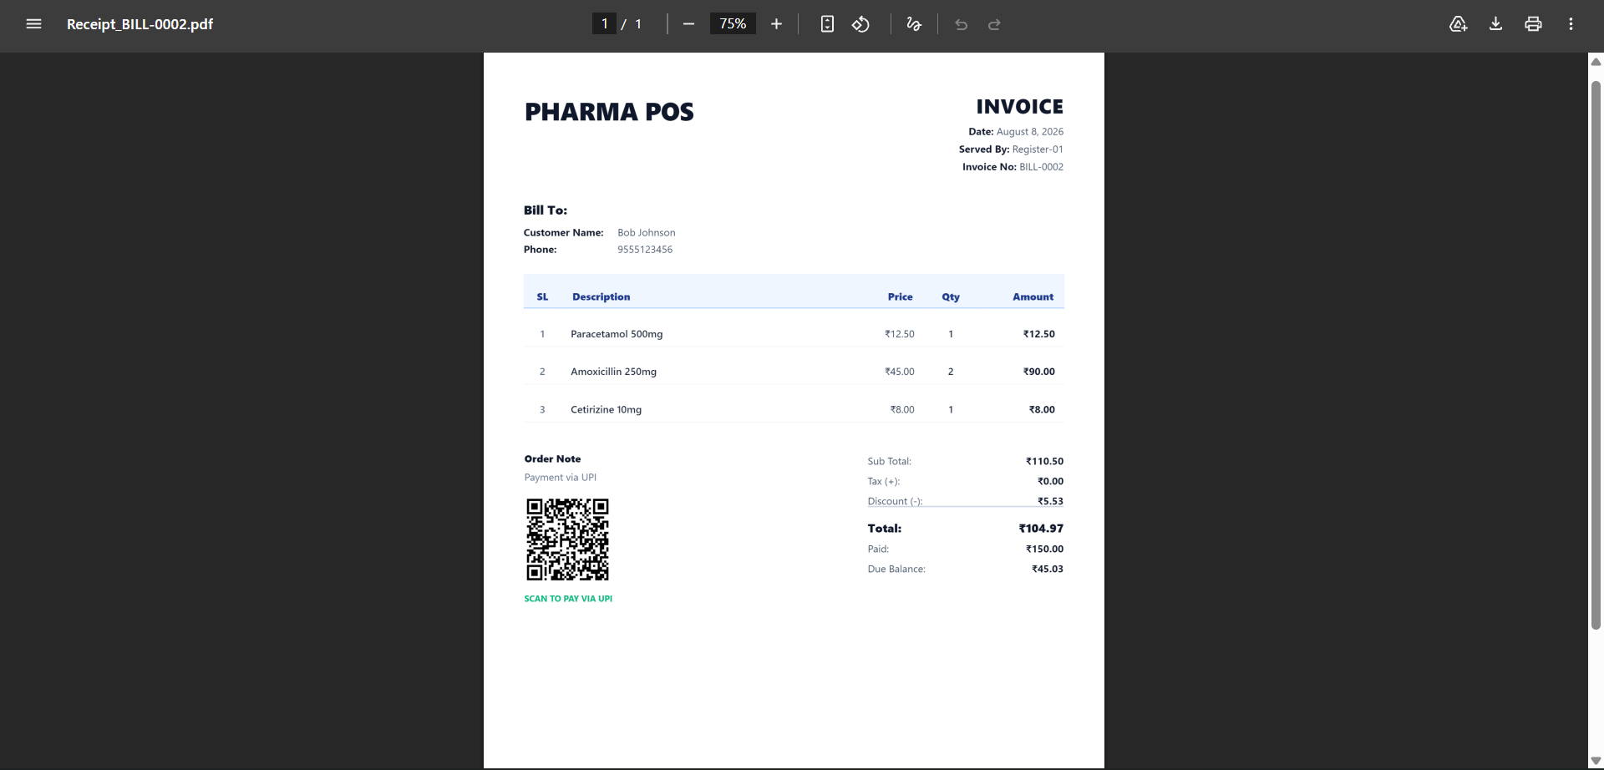This screenshot has width=1604, height=770.
Task: Click the Paracetamol 500mg item
Action: click(x=617, y=334)
